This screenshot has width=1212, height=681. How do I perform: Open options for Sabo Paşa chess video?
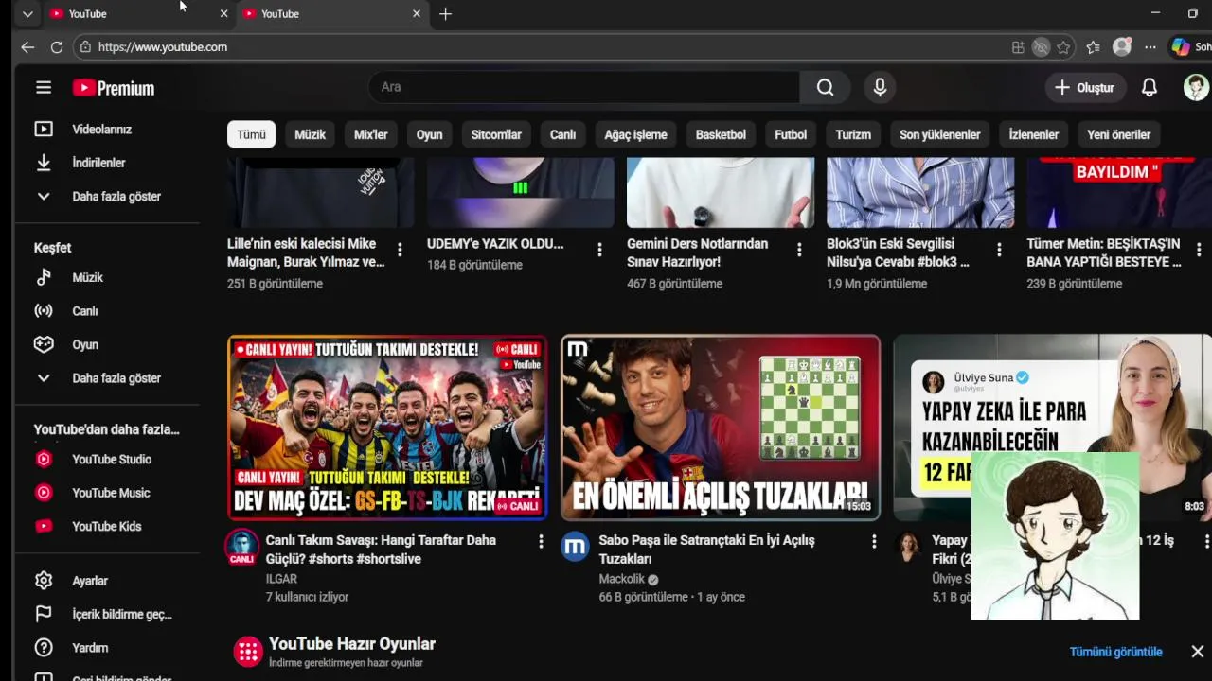[x=874, y=541]
